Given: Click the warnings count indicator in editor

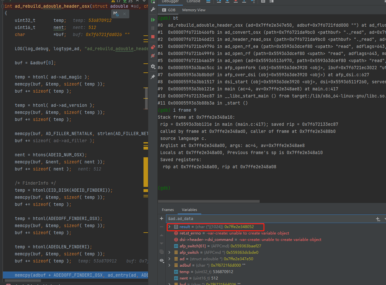Looking at the screenshot, I should tap(116, 2).
